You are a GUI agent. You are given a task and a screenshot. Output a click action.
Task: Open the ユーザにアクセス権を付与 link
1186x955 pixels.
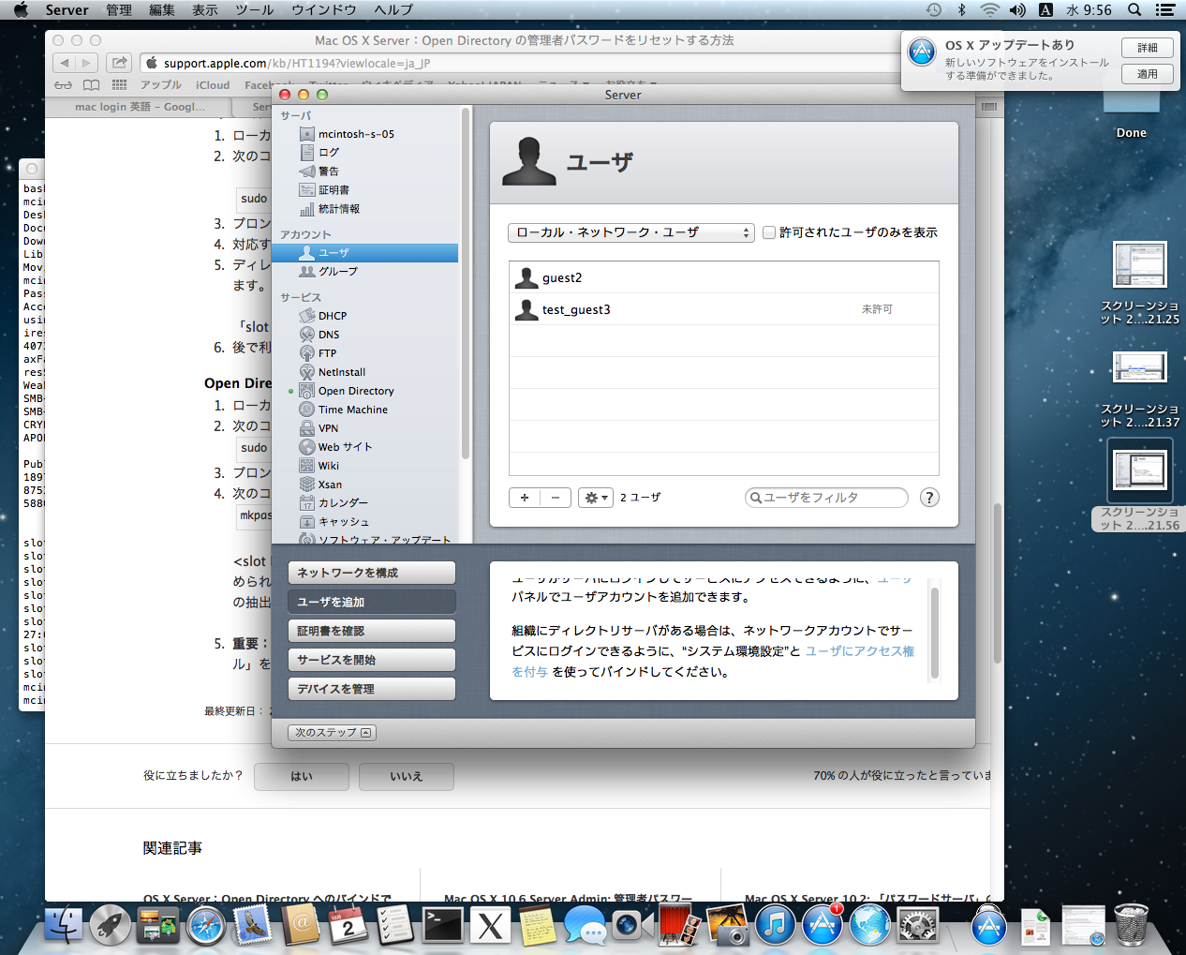(860, 651)
